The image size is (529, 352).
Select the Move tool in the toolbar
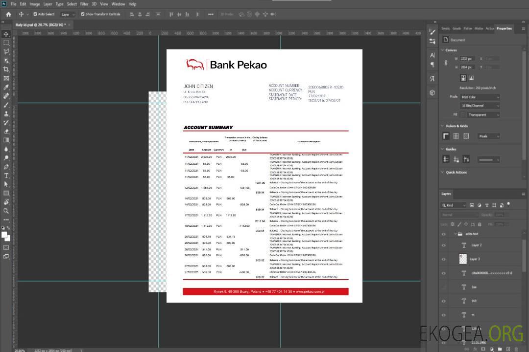(6, 34)
